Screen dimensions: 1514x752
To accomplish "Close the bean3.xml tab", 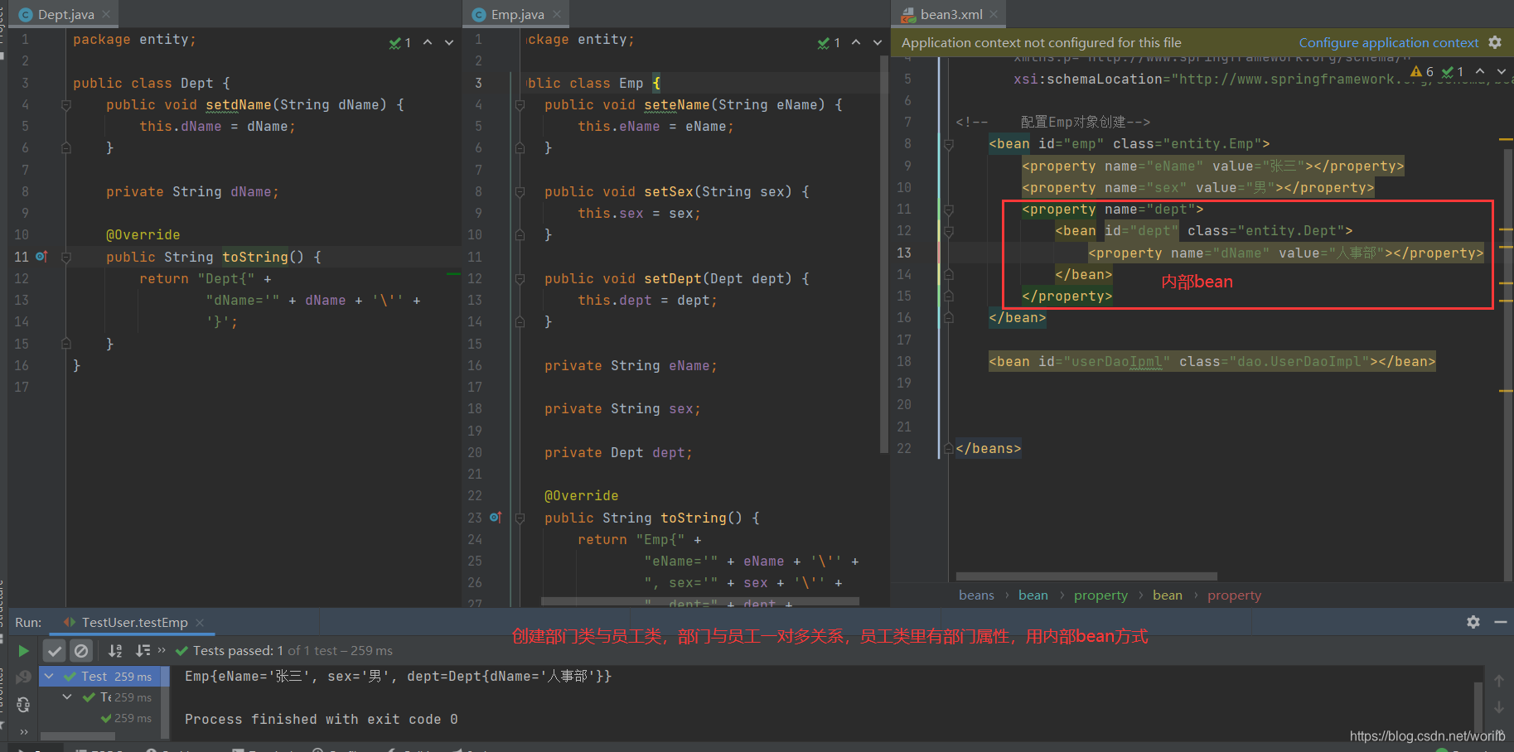I will pyautogui.click(x=994, y=14).
